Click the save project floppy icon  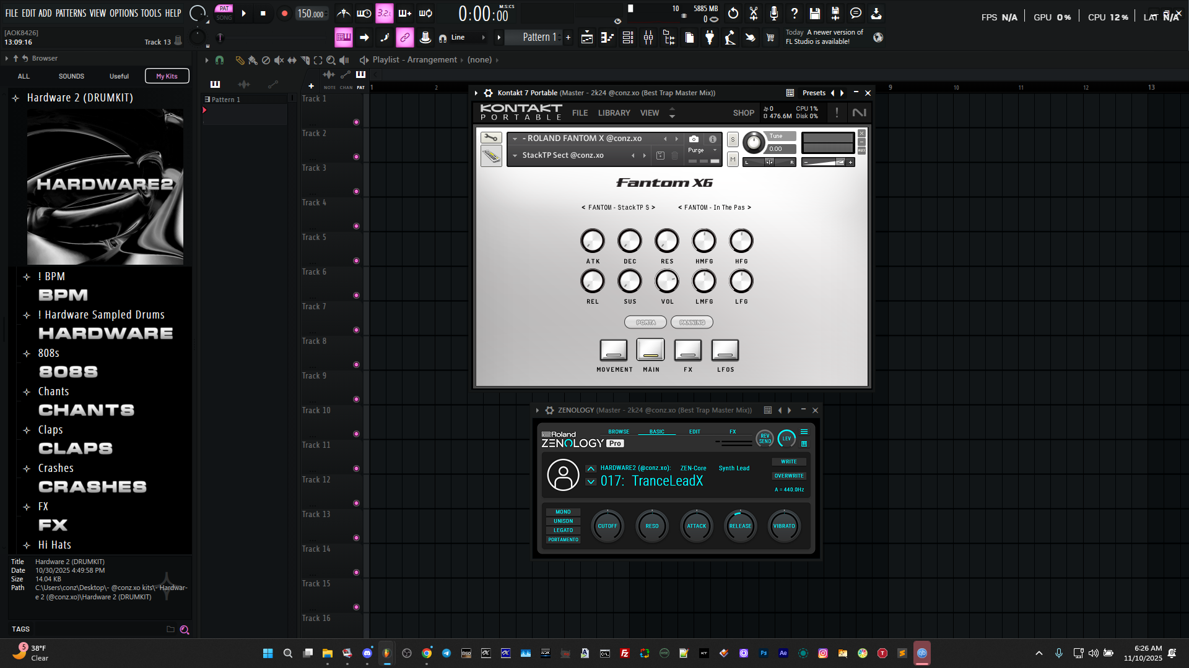(x=815, y=13)
